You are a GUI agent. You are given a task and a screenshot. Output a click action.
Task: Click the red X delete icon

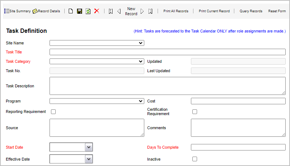pyautogui.click(x=97, y=11)
